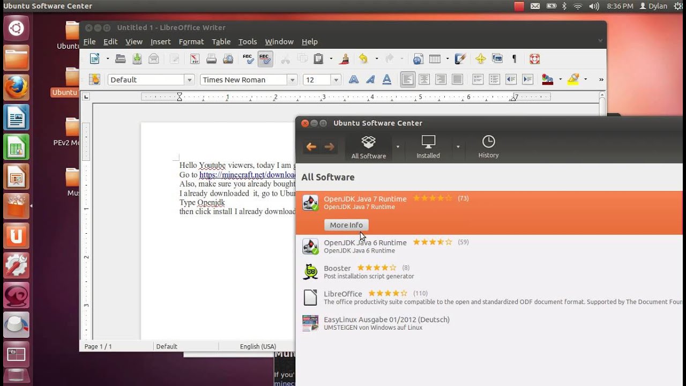686x386 pixels.
Task: Run the Spelling and Grammar check
Action: 248,59
